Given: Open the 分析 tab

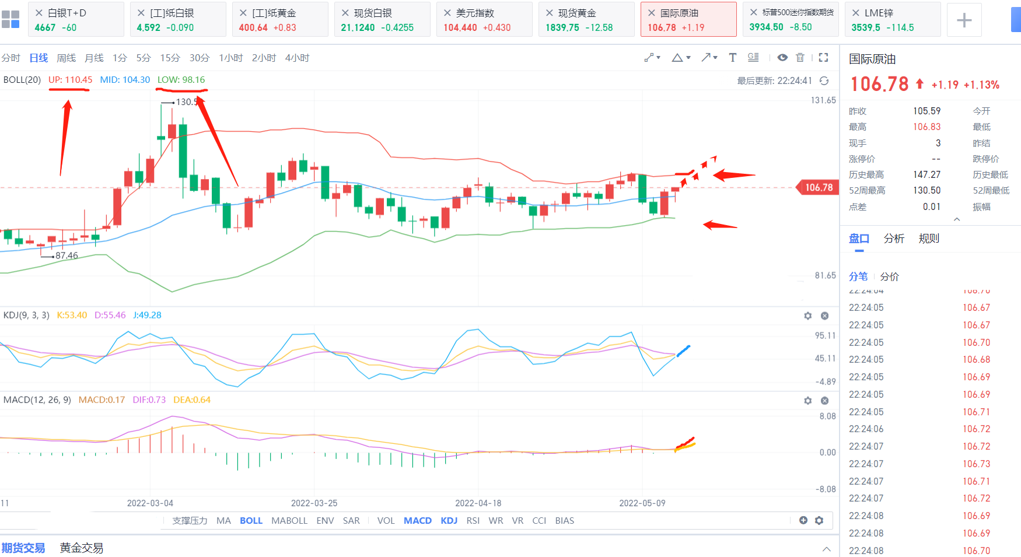Looking at the screenshot, I should (894, 238).
